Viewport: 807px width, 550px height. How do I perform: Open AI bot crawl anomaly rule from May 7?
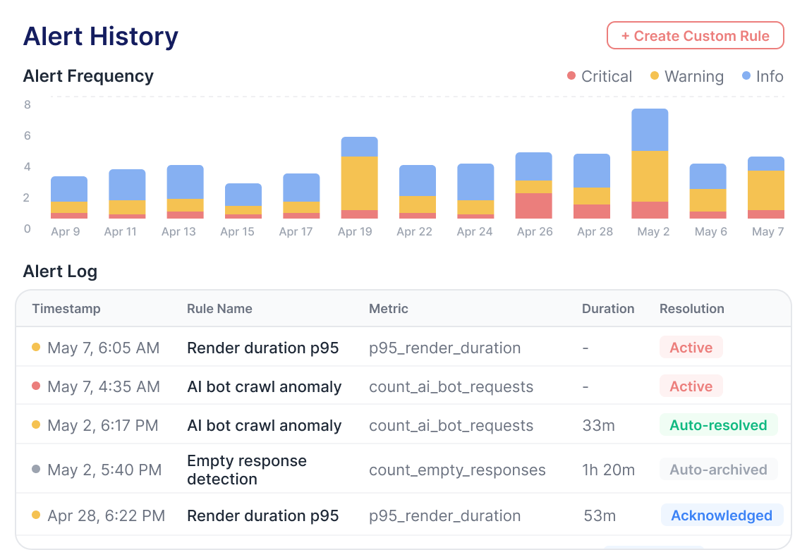tap(264, 386)
